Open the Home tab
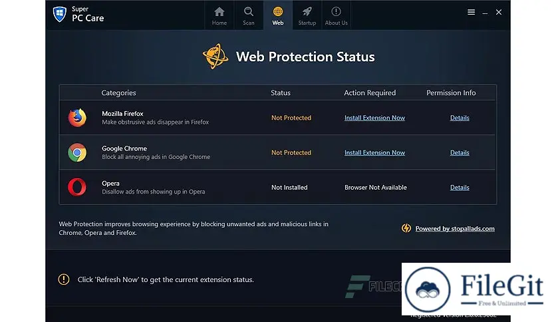Viewport: 556px width, 322px height. tap(219, 15)
